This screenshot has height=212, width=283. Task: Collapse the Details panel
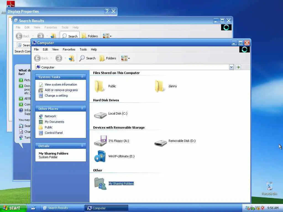[x=82, y=146]
